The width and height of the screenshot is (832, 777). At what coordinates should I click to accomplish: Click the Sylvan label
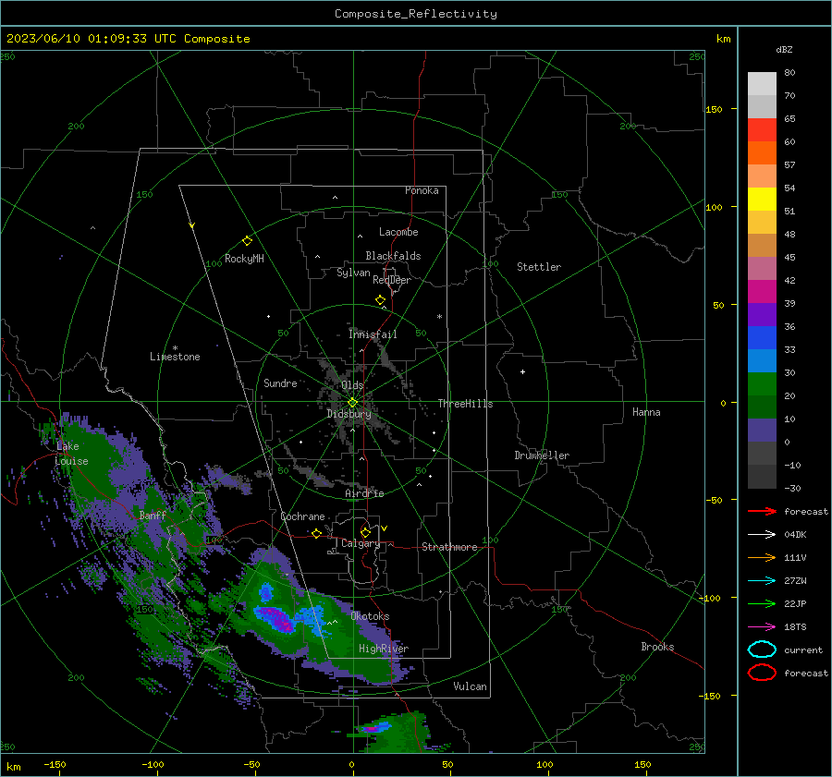coord(353,273)
